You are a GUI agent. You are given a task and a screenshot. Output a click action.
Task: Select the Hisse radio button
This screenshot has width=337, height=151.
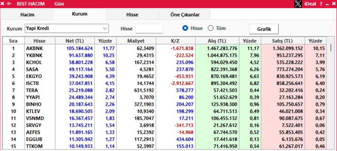click(185, 28)
